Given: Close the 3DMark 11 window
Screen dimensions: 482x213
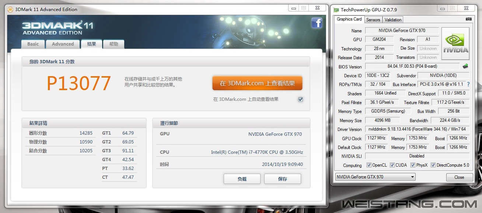Looking at the screenshot, I should pyautogui.click(x=317, y=8).
